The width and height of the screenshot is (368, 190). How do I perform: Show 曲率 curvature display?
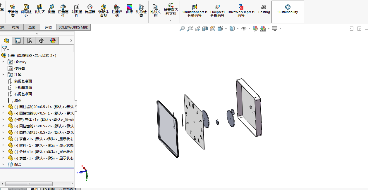tap(130, 9)
